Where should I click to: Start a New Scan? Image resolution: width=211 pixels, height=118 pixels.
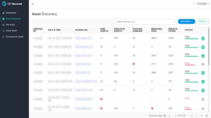tap(187, 21)
